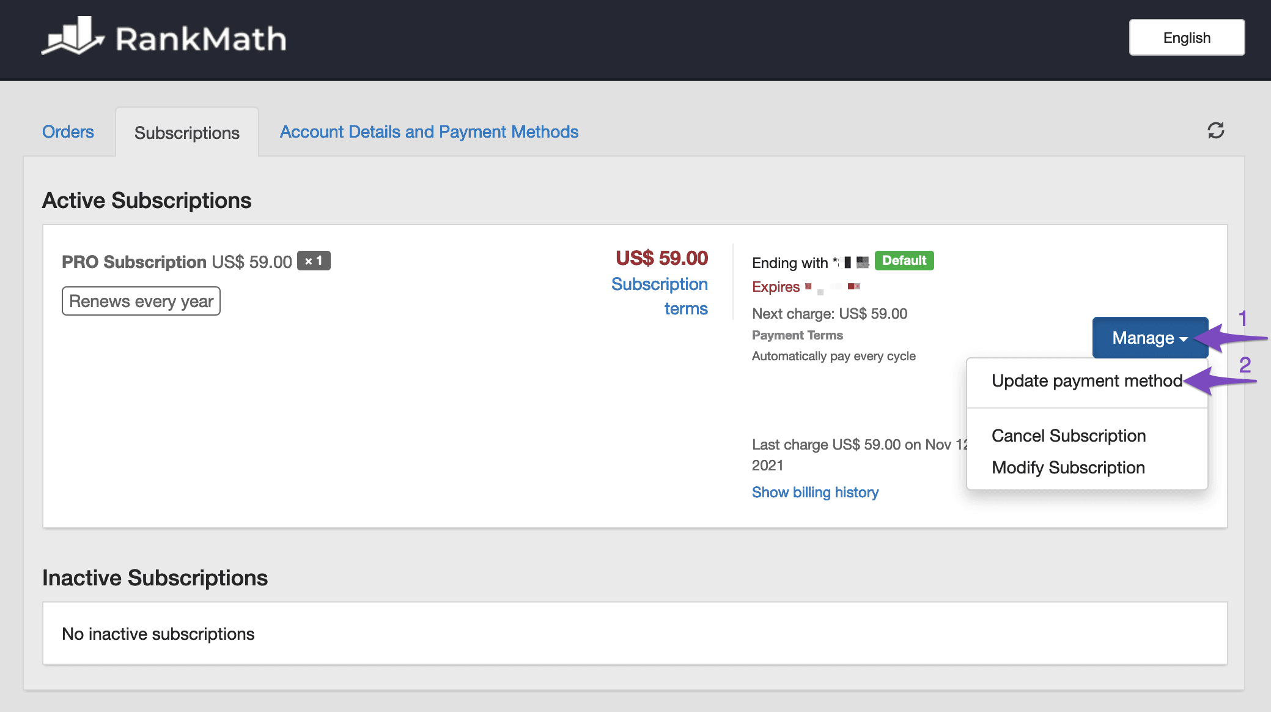Image resolution: width=1271 pixels, height=712 pixels.
Task: Select Cancel Subscription from the menu
Action: click(x=1068, y=436)
